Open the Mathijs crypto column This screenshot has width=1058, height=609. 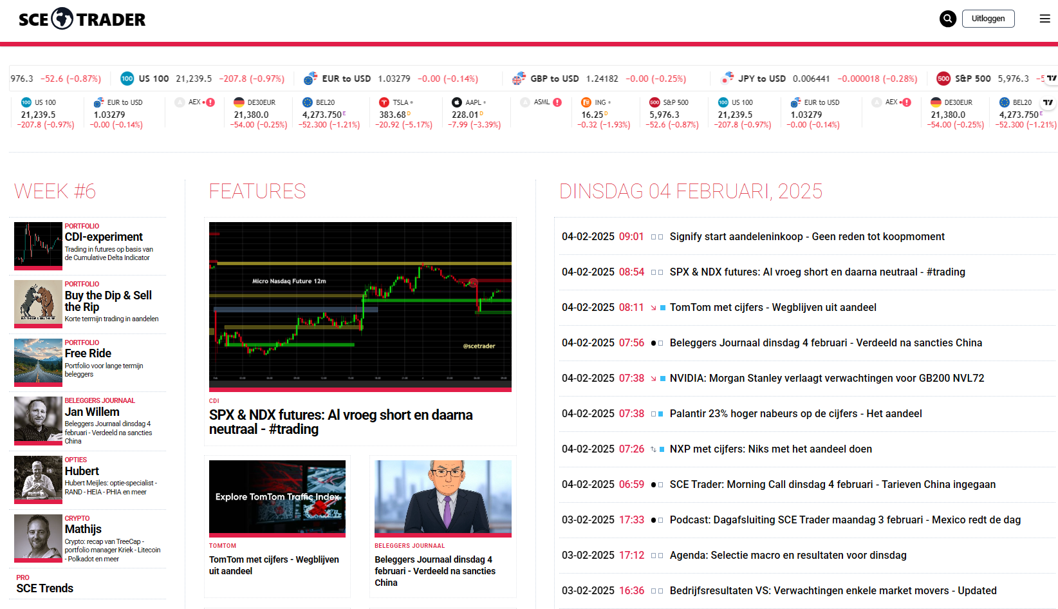point(83,529)
